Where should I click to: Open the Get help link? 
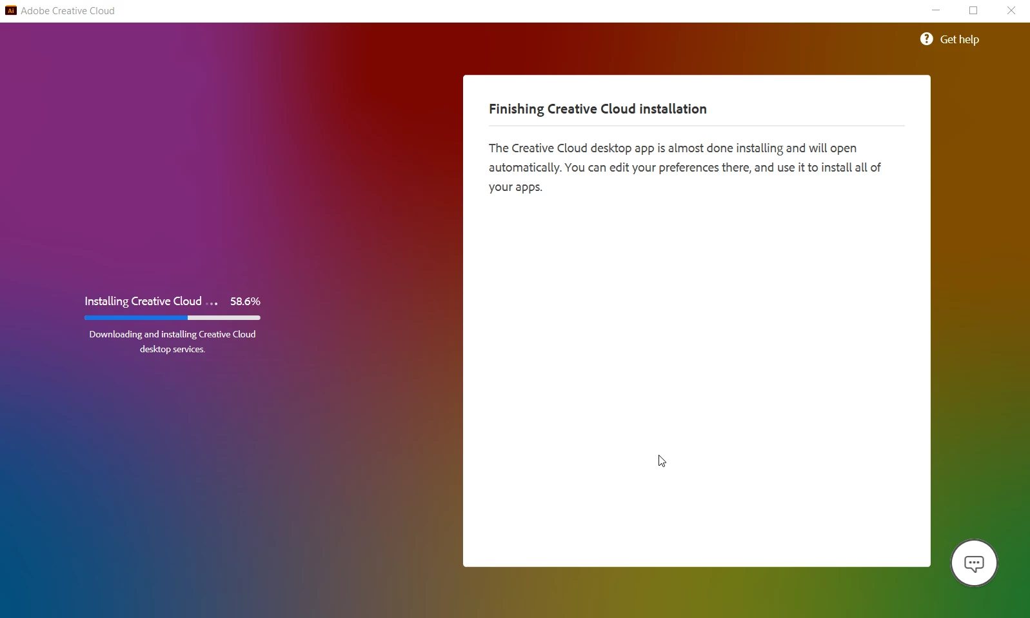click(959, 39)
